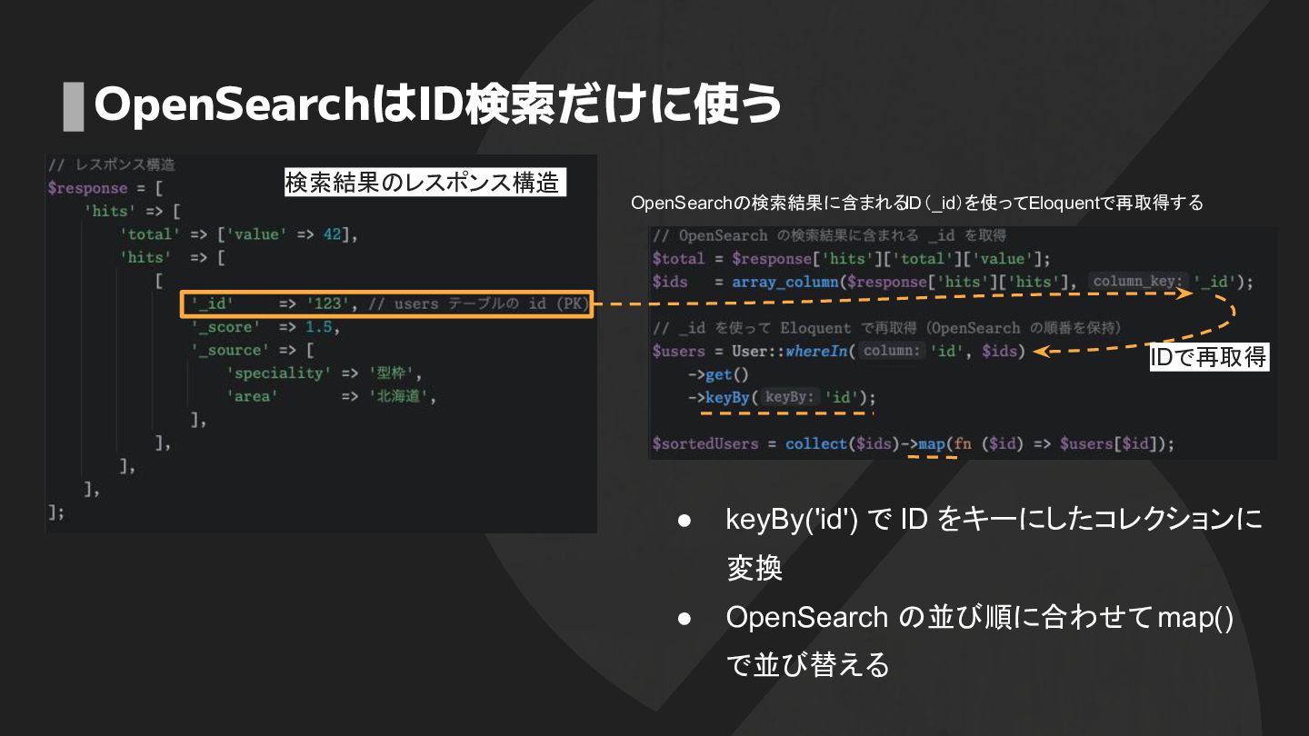Click the '->get()' line
Image resolution: width=1309 pixels, height=736 pixels.
click(717, 374)
